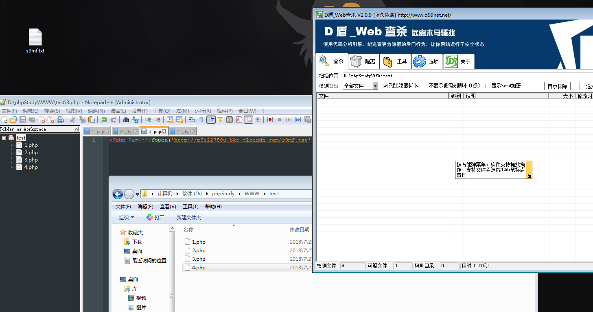Open the 查看(V) menu in Explorer
The width and height of the screenshot is (593, 312).
click(x=168, y=207)
